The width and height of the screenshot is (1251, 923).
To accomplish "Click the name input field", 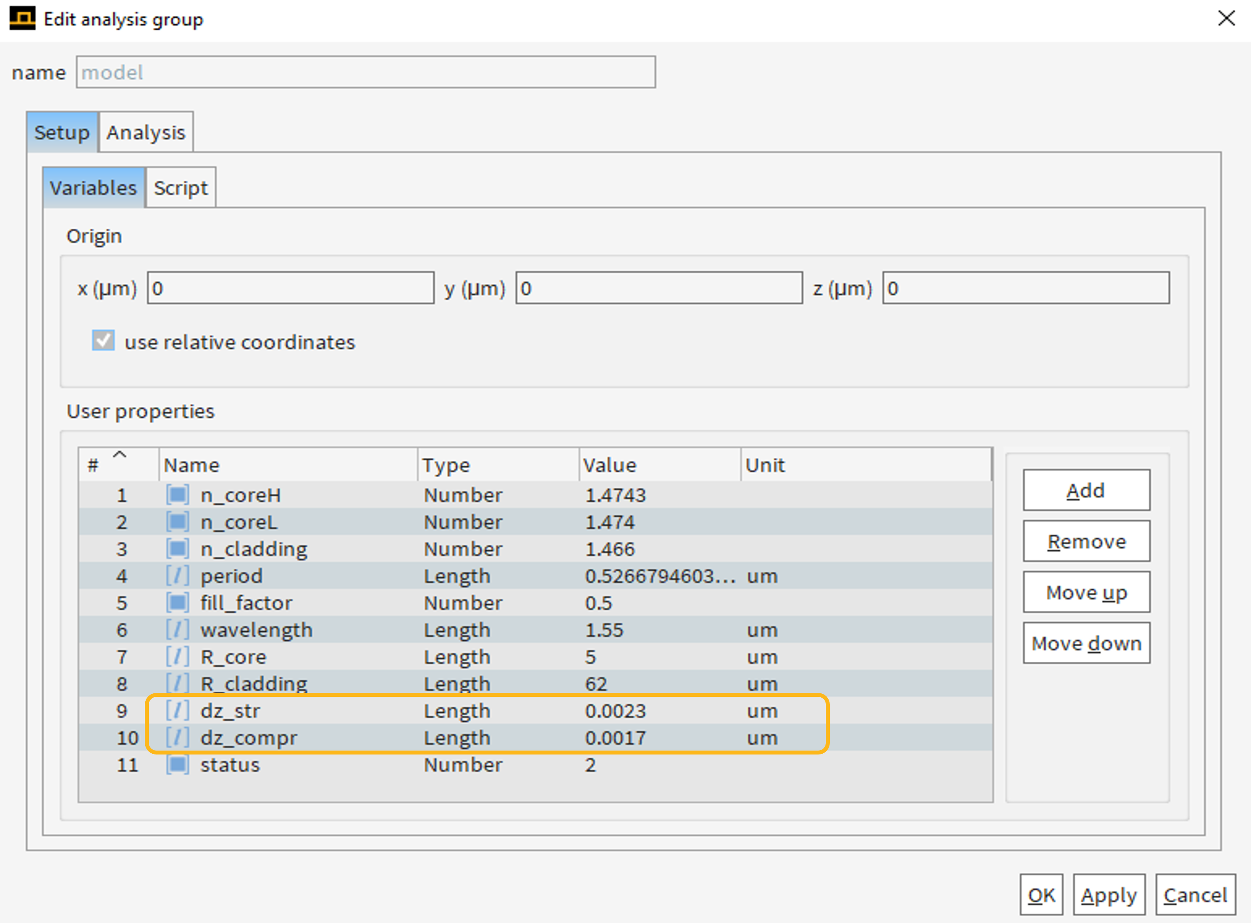I will [366, 72].
